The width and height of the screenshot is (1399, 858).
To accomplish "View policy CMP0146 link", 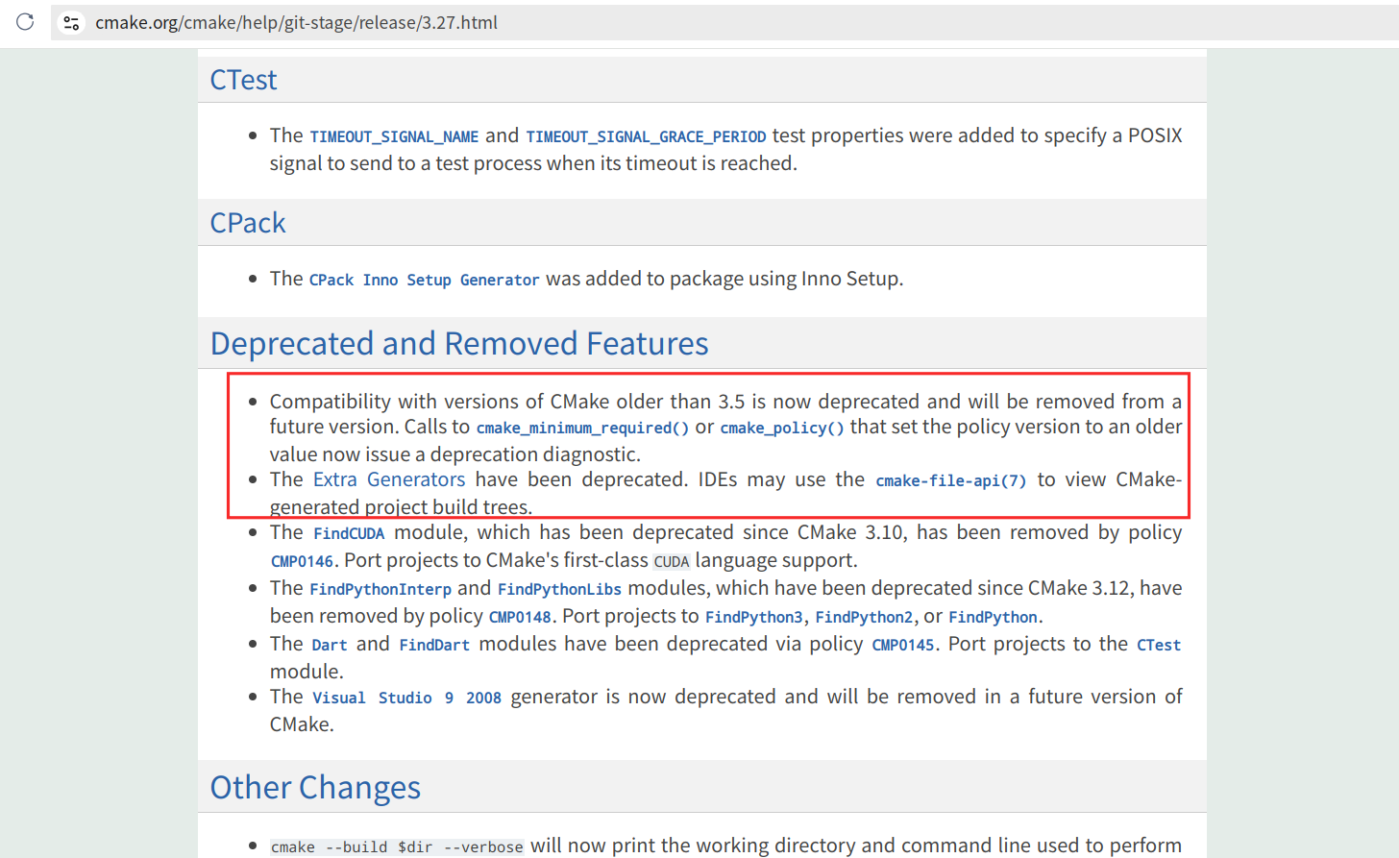I will pyautogui.click(x=302, y=561).
